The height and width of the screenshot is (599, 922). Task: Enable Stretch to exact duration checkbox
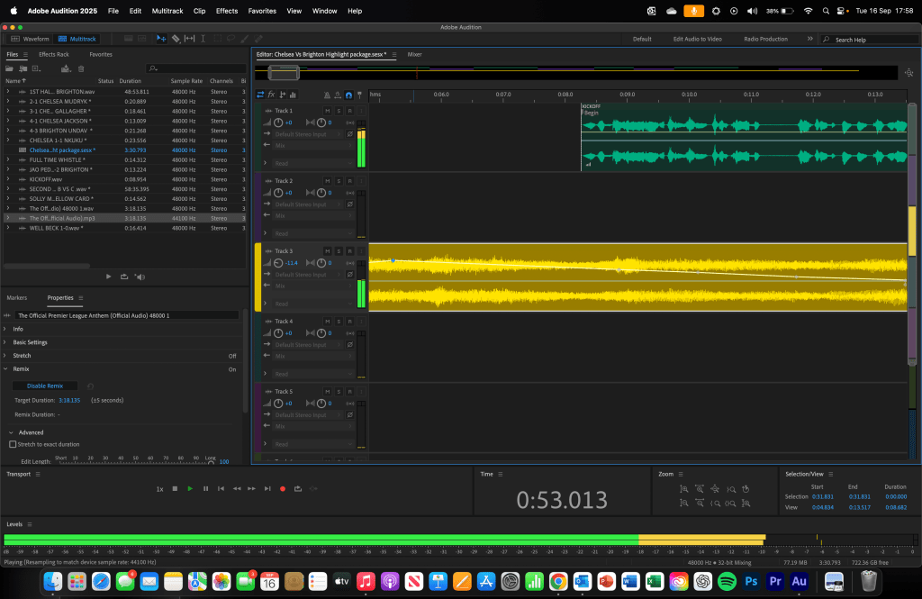[x=13, y=444]
